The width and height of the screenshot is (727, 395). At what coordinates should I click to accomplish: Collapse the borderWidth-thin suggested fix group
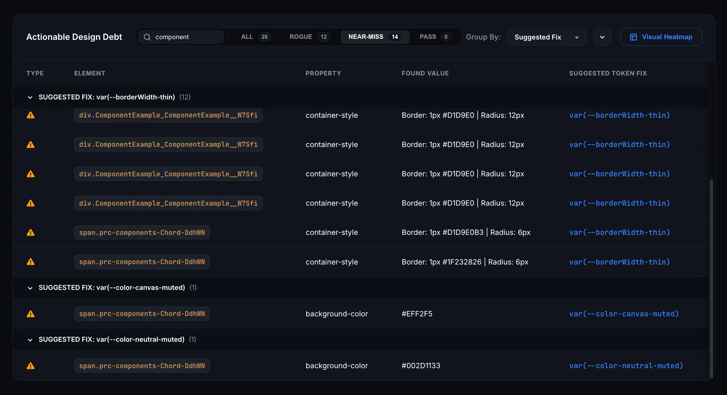coord(30,97)
